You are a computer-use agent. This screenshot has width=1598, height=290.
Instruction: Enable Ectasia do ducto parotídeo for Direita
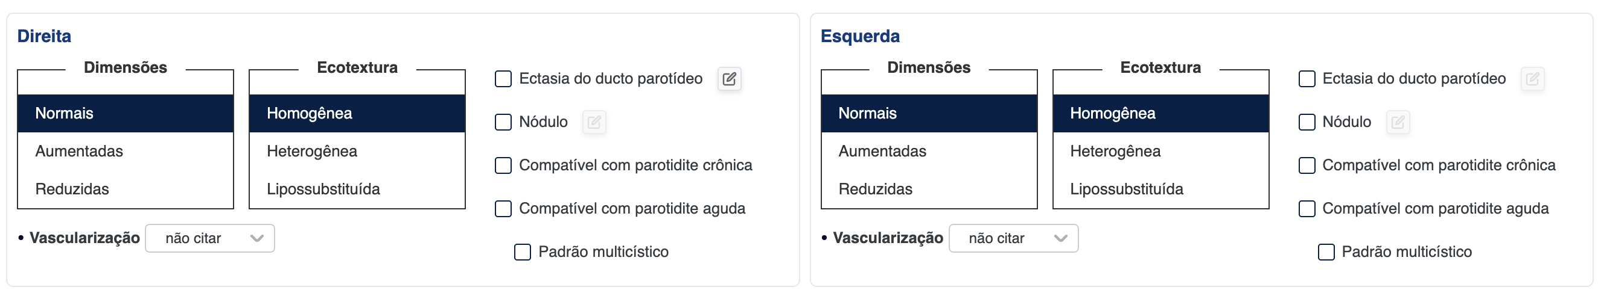point(503,79)
